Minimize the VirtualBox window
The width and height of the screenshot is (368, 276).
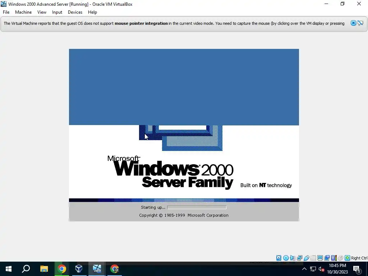tap(326, 4)
